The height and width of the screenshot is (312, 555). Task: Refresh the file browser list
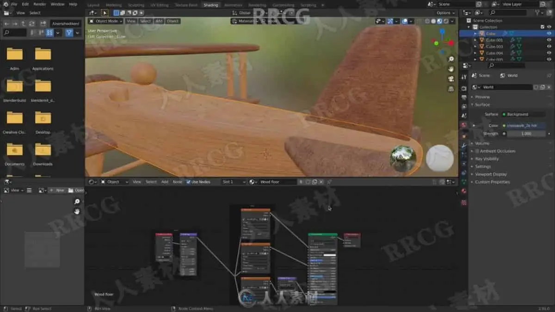click(x=31, y=24)
